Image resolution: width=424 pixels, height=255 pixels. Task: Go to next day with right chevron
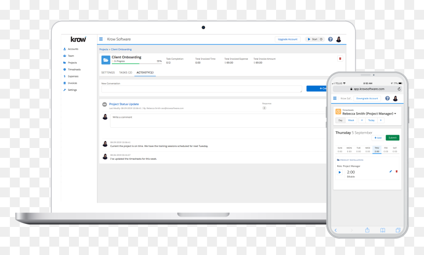pos(381,120)
